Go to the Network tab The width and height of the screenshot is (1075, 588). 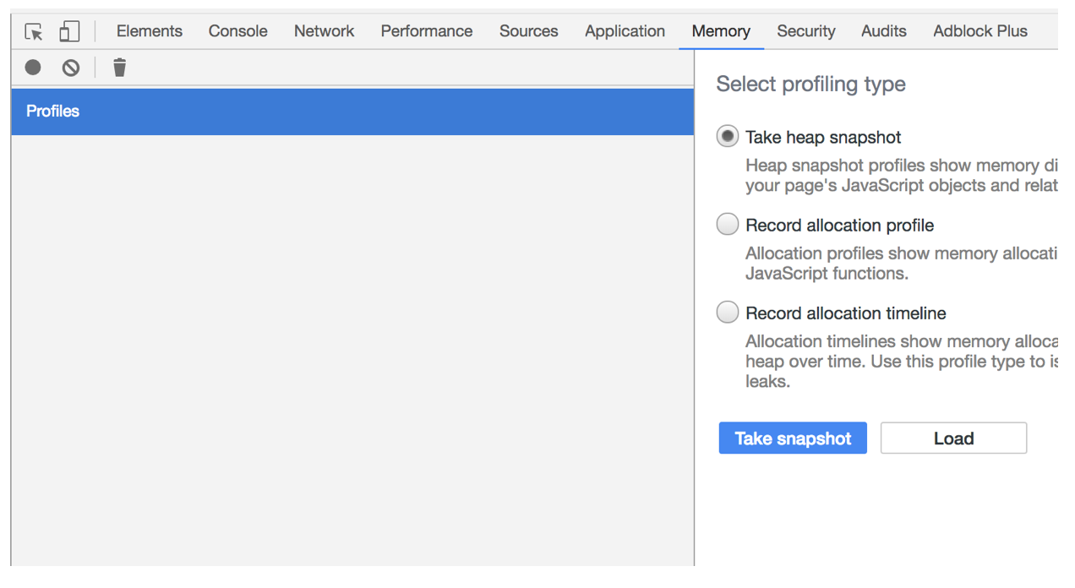point(325,31)
